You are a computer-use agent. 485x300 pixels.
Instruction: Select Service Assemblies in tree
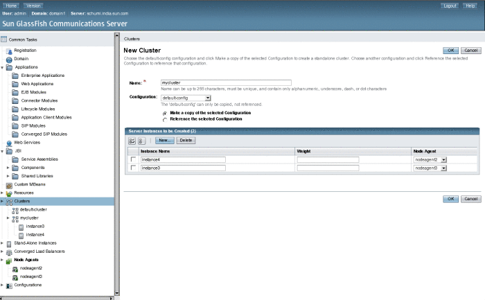click(x=39, y=159)
